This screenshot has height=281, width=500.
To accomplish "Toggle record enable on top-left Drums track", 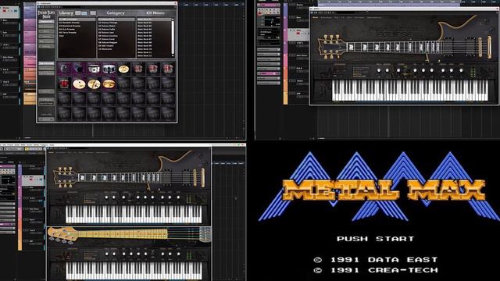I will pyautogui.click(x=4, y=11).
